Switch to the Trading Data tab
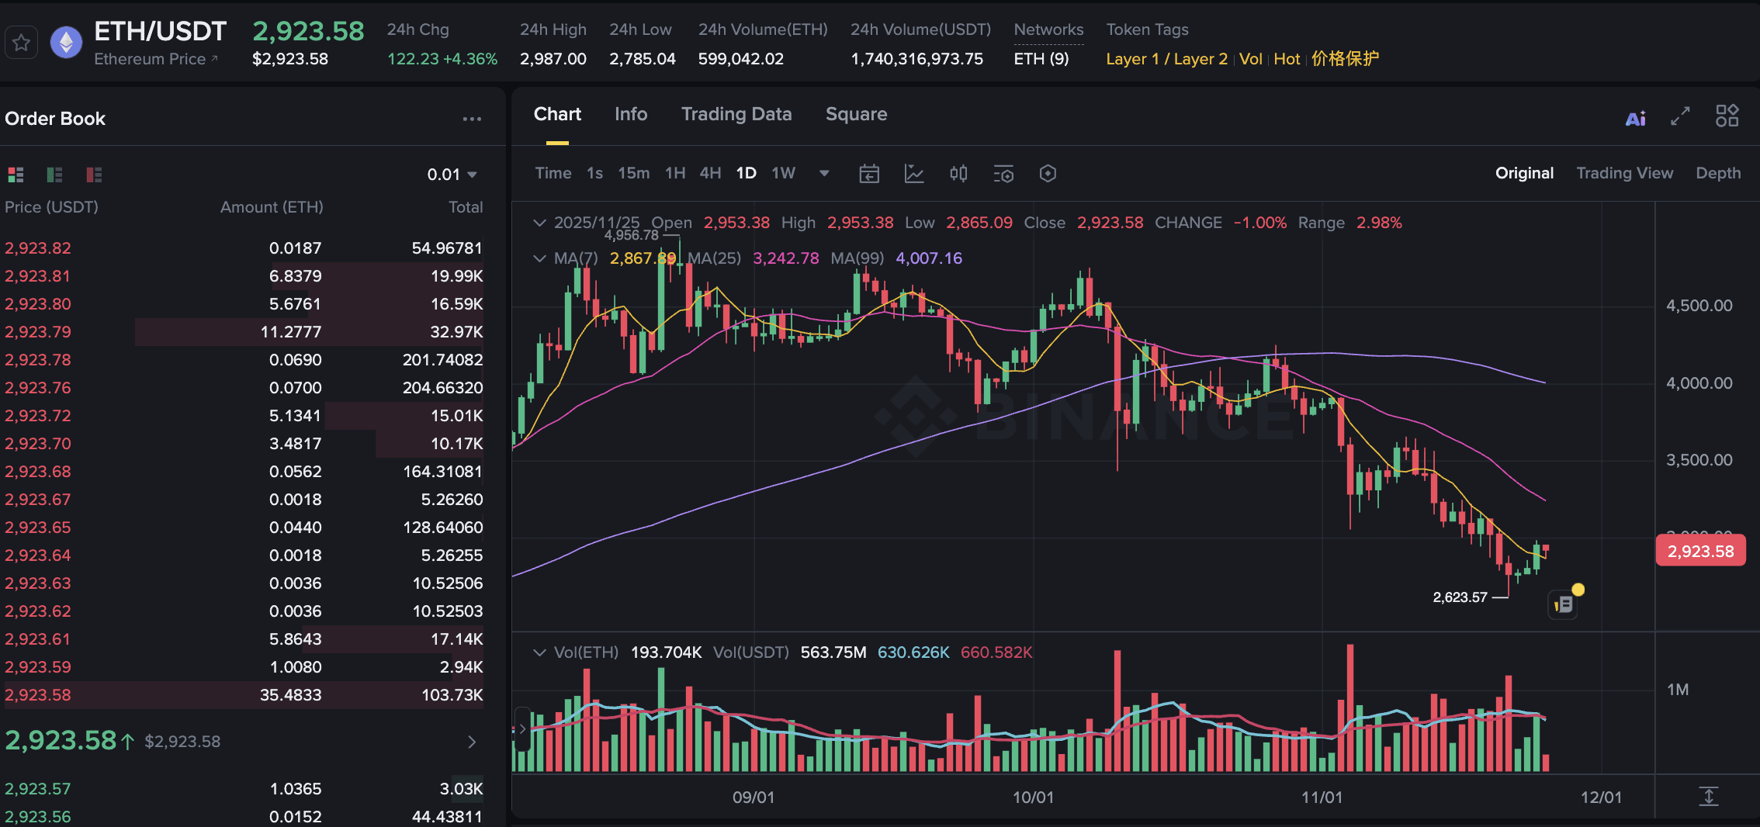 [736, 114]
